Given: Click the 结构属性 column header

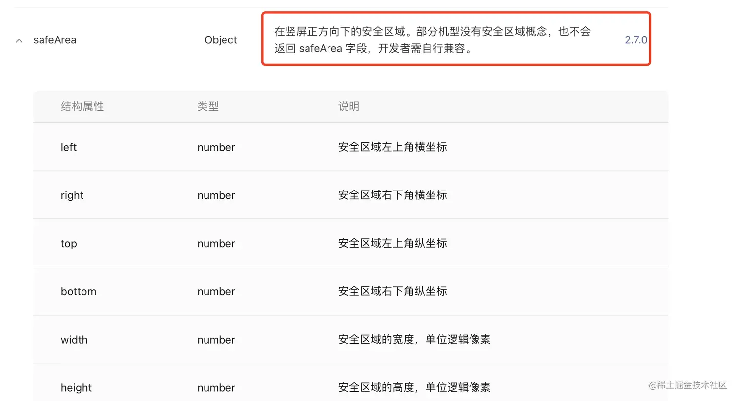Looking at the screenshot, I should point(82,106).
